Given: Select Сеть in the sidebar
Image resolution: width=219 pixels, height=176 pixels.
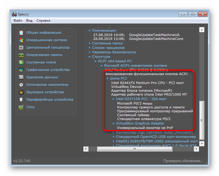Looking at the screenshot, I should click(30, 107).
